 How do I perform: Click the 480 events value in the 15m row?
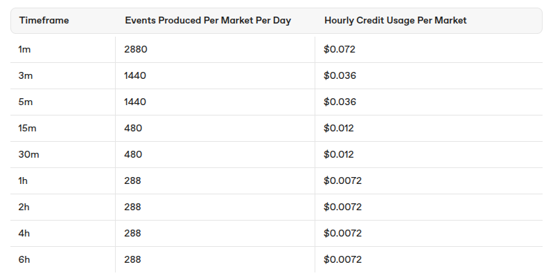click(x=133, y=129)
